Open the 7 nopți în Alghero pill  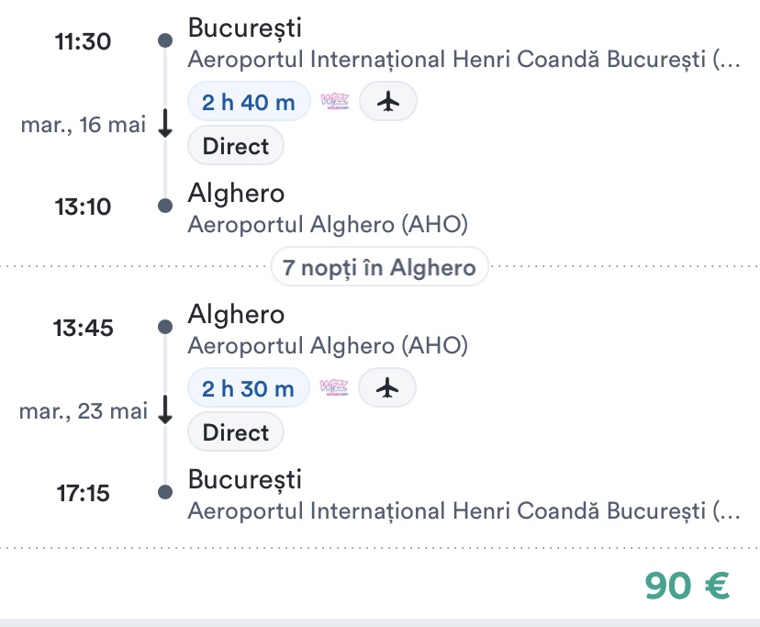click(x=379, y=268)
